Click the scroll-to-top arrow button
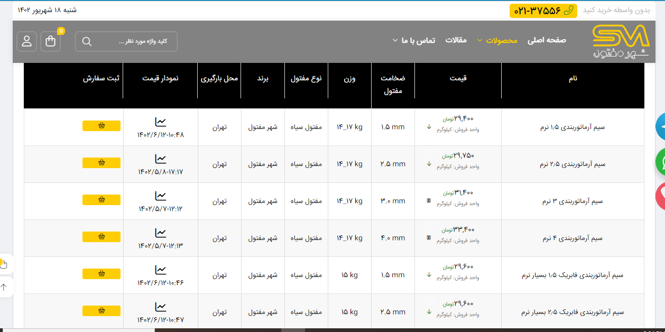 tap(4, 287)
